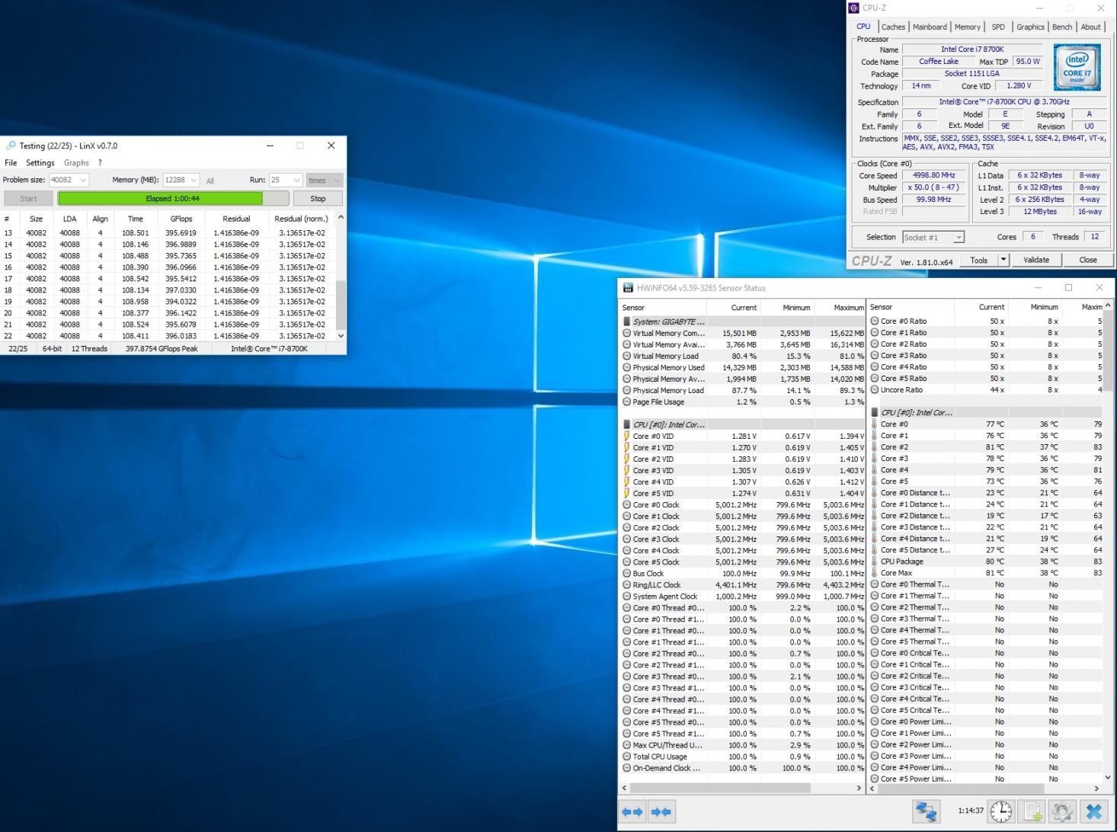Click the round icon beside Core #0 Ratio
Image resolution: width=1117 pixels, height=832 pixels.
tap(875, 322)
